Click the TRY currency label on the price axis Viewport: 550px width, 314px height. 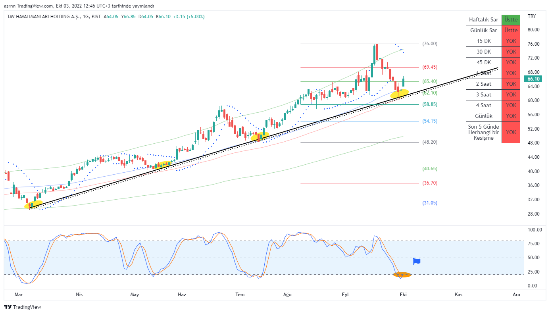tap(531, 16)
